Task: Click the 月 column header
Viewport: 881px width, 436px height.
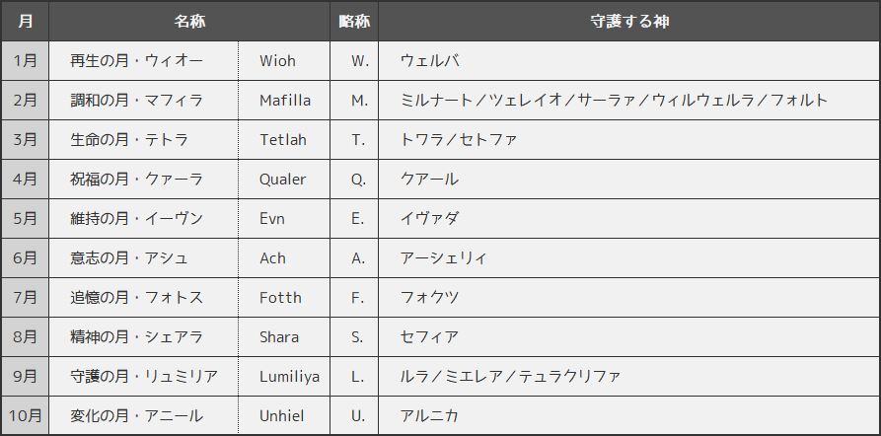Action: tap(26, 21)
